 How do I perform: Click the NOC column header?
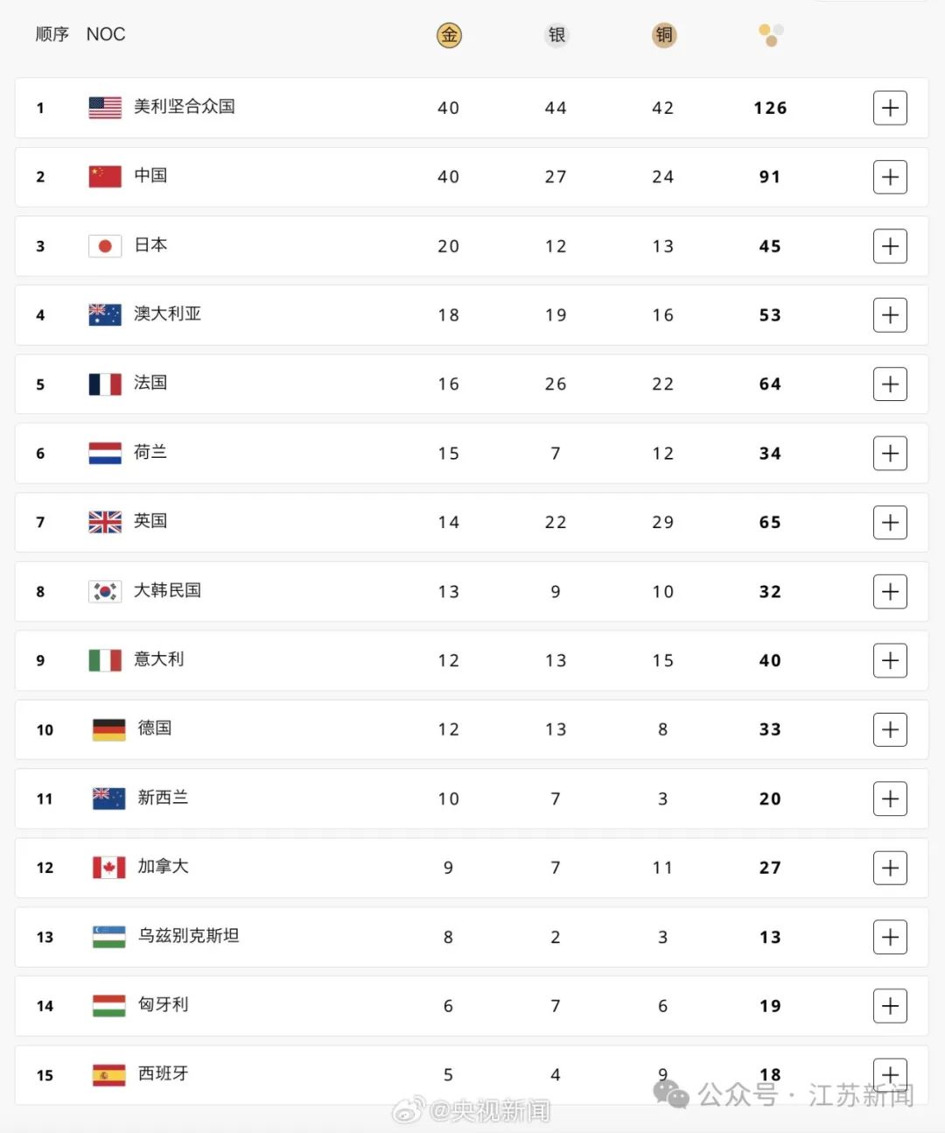pyautogui.click(x=106, y=34)
